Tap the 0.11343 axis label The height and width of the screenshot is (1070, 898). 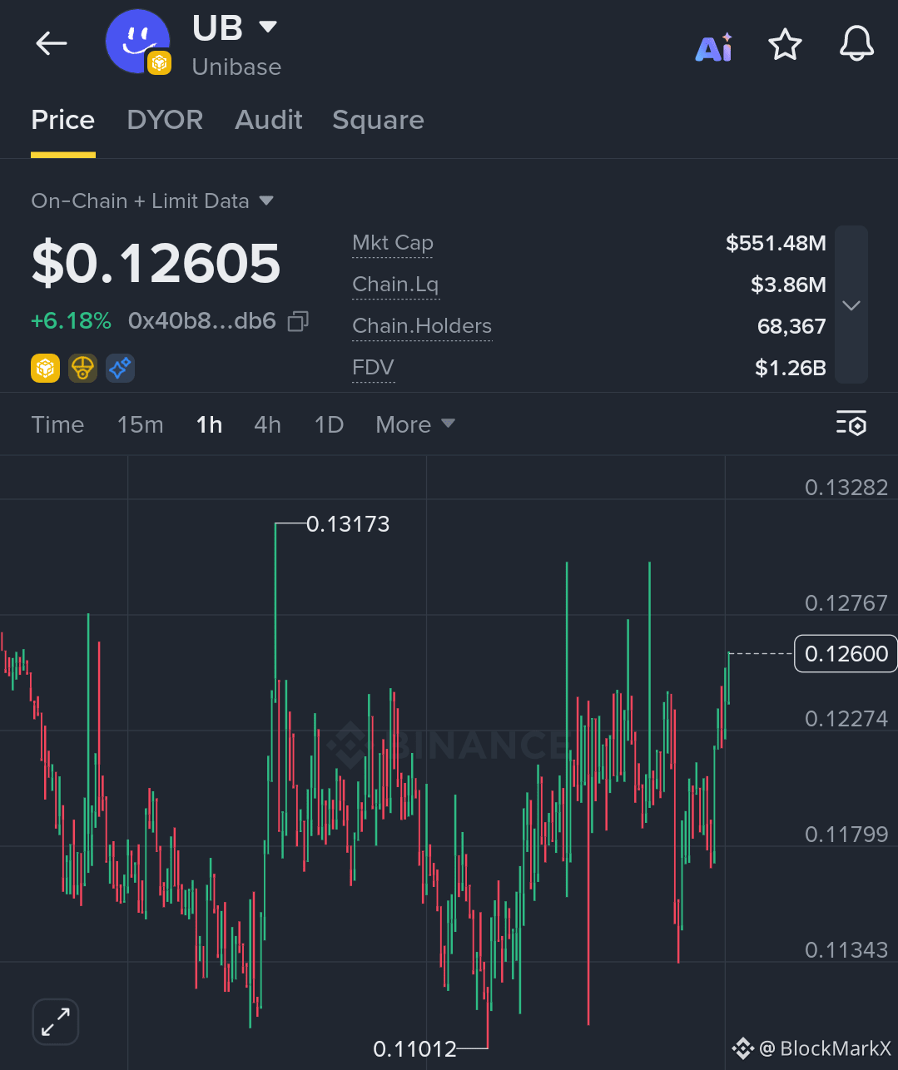[846, 950]
